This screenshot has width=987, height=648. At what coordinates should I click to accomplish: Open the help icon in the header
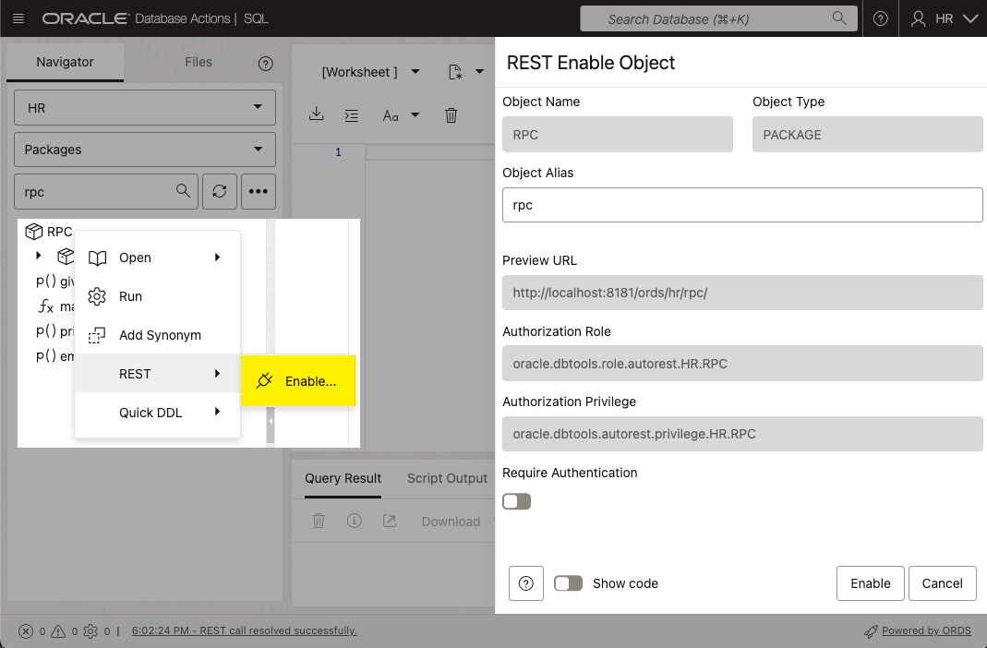(880, 18)
